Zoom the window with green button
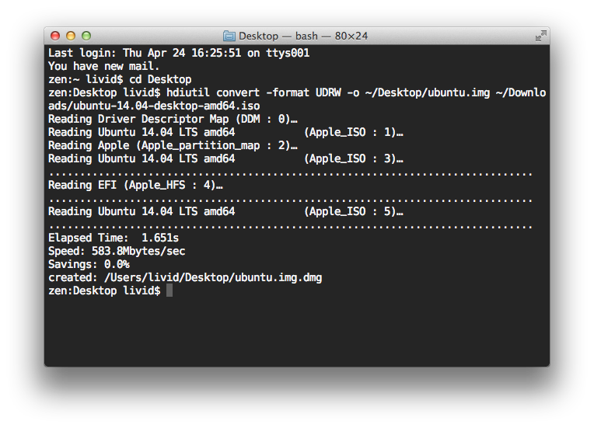Screen dimensions: 594x428 click(x=86, y=36)
